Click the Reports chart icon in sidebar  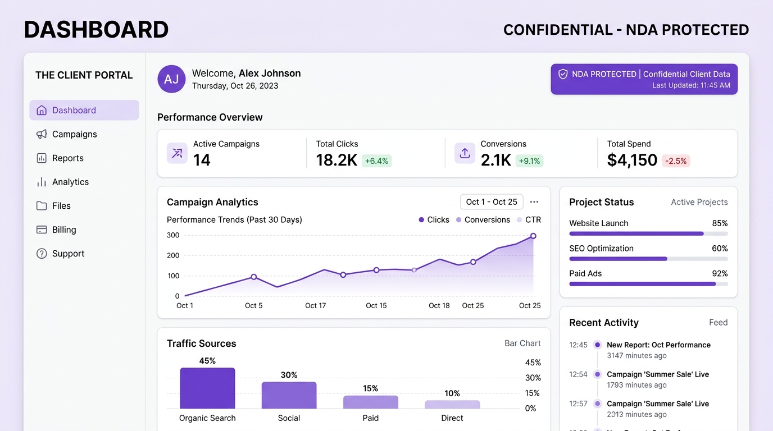click(42, 158)
